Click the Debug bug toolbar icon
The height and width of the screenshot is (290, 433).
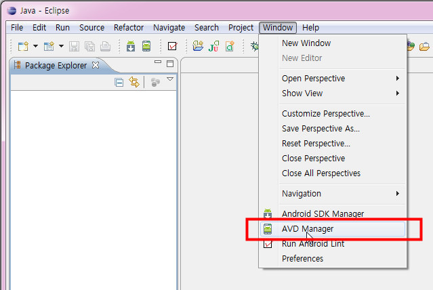[255, 46]
